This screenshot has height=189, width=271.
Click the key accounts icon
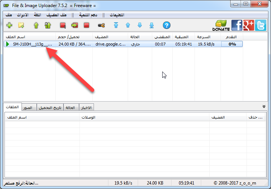(101, 25)
